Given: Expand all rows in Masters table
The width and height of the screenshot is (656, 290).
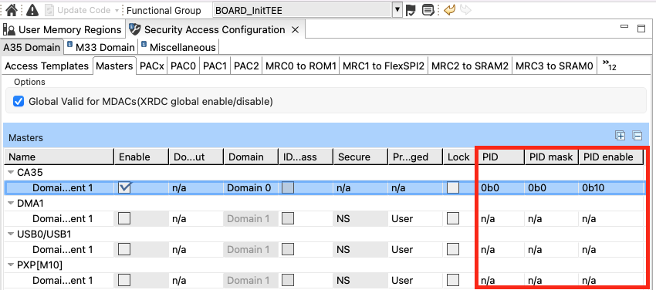Looking at the screenshot, I should click(620, 135).
